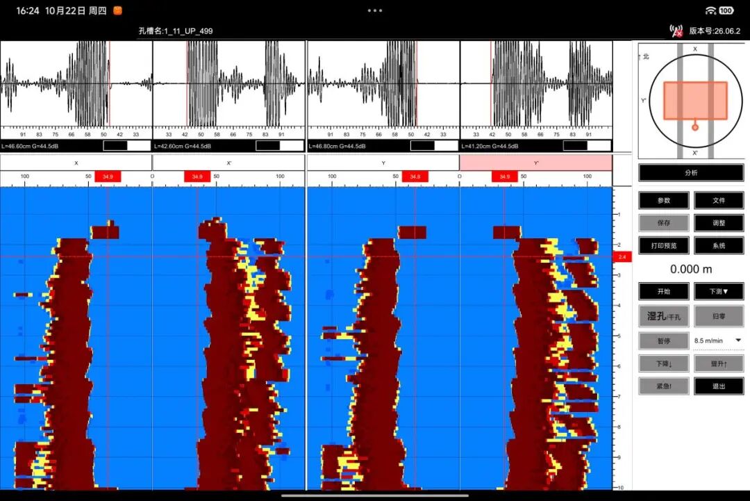
Task: Click the borehole name 孔槽名:1_11_UP_499
Action: [x=176, y=31]
